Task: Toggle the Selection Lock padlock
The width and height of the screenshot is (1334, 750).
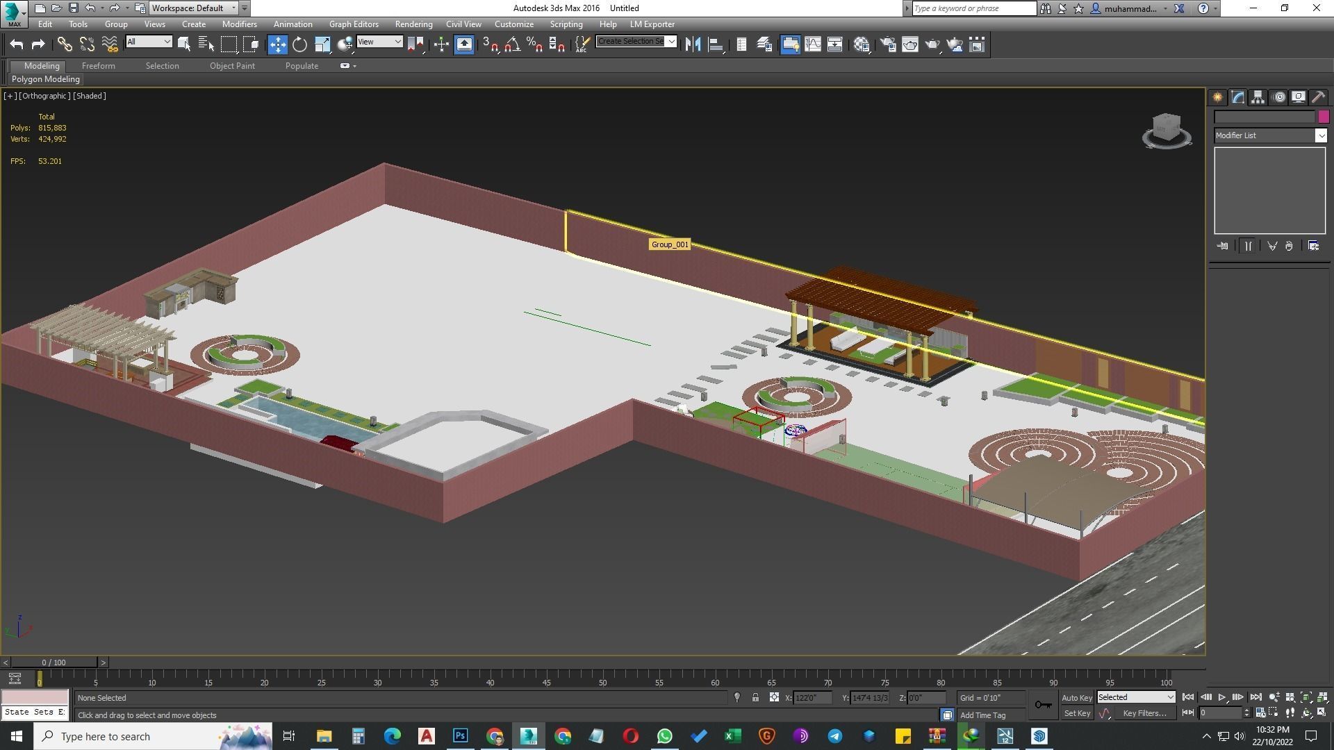Action: click(755, 698)
